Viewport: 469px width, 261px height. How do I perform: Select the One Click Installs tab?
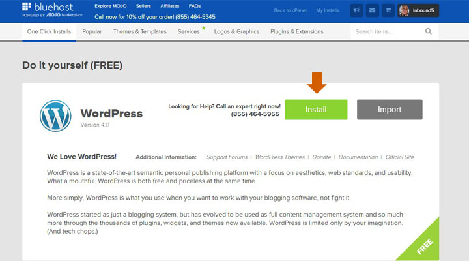pos(49,31)
